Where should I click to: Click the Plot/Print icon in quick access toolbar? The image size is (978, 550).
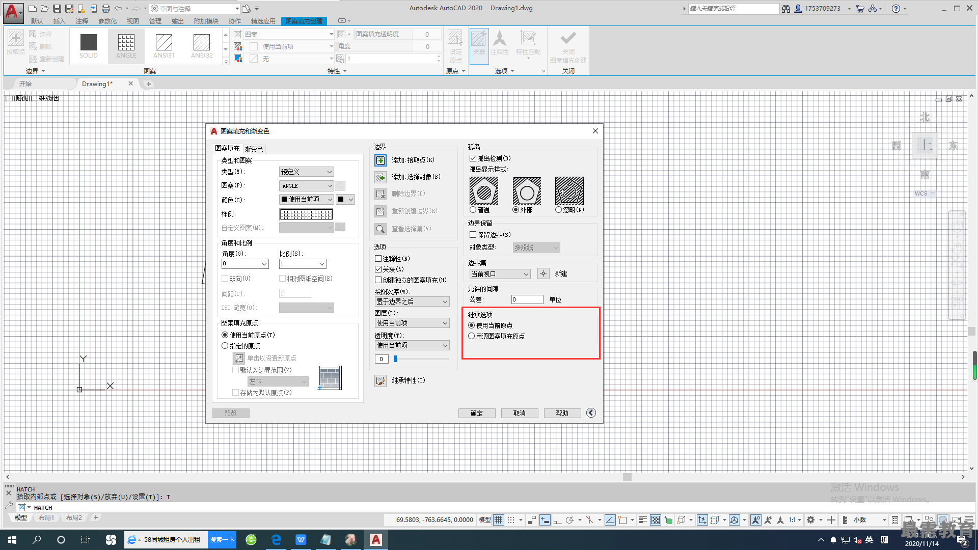(106, 9)
